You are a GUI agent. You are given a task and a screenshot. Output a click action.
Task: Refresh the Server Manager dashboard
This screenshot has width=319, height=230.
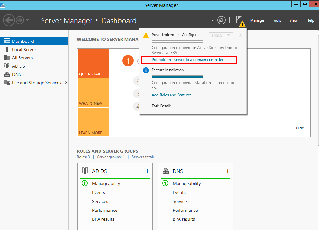[x=221, y=20]
